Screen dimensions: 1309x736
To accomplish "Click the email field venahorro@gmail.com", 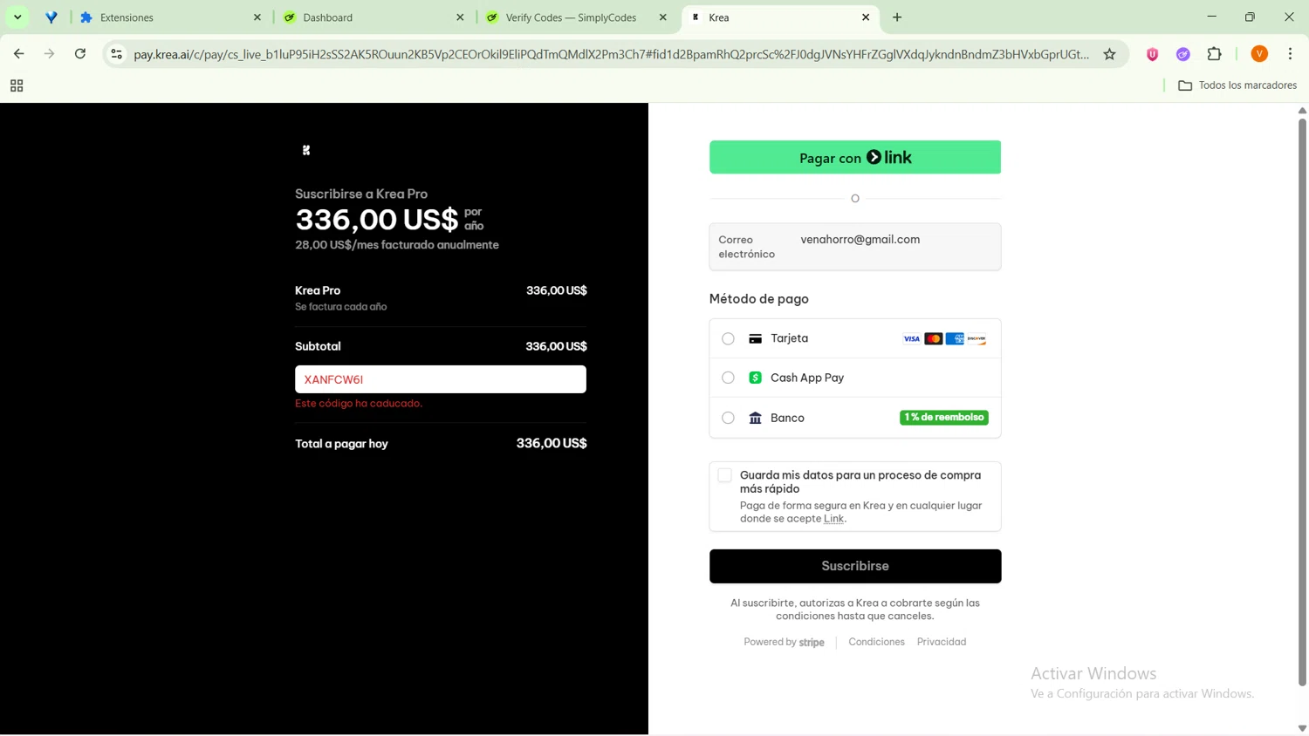I will tap(855, 247).
